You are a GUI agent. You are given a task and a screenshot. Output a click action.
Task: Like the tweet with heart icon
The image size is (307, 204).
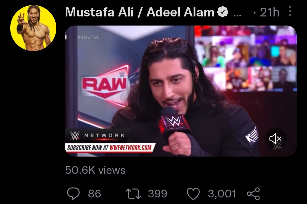coord(193,194)
